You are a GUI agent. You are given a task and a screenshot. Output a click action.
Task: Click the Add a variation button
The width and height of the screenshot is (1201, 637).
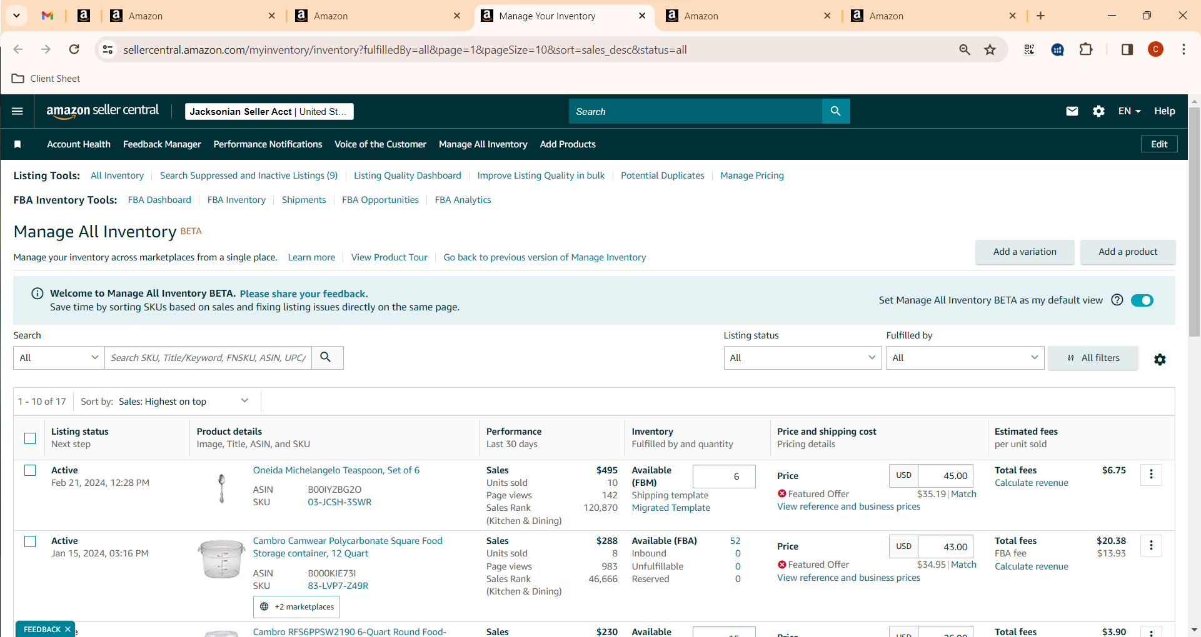click(1025, 252)
